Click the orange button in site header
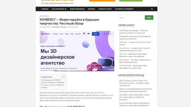The width and height of the screenshot is (191, 107). coord(102,1)
